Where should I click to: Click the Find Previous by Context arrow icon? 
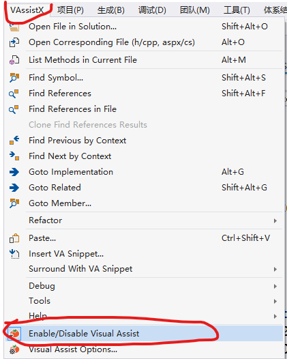coord(14,140)
